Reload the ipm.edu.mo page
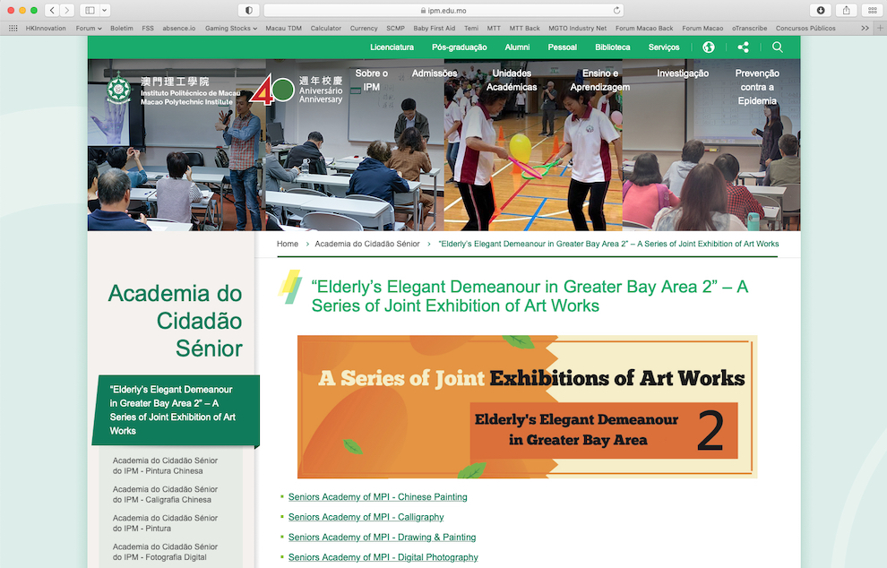887x568 pixels. pyautogui.click(x=616, y=10)
